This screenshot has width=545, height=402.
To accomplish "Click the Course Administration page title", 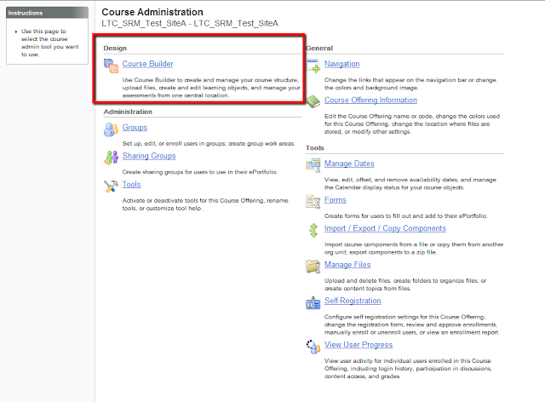I will point(152,12).
